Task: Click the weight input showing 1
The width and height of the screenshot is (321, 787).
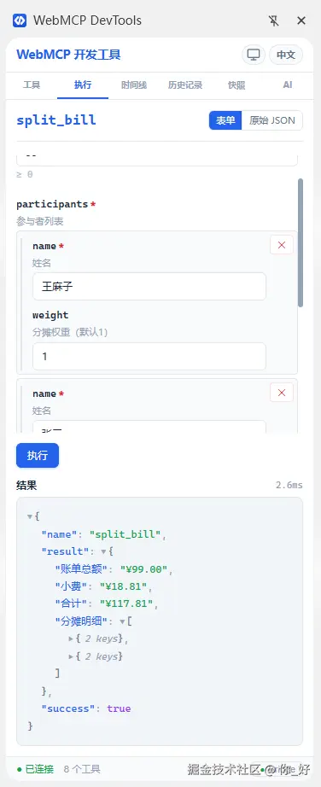Action: (149, 356)
